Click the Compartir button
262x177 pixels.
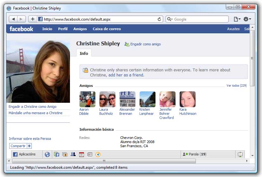pyautogui.click(x=18, y=146)
